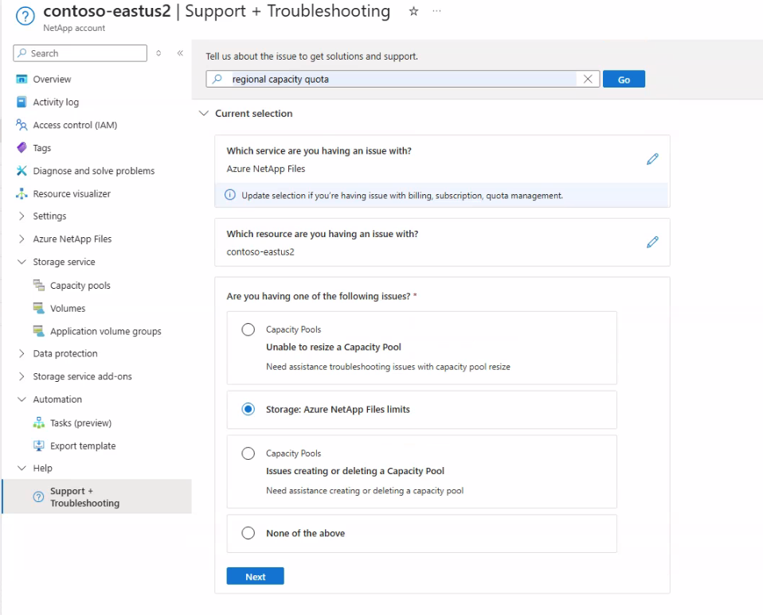This screenshot has height=615, width=763.
Task: Open Tasks (preview) under Automation
Action: [x=80, y=423]
